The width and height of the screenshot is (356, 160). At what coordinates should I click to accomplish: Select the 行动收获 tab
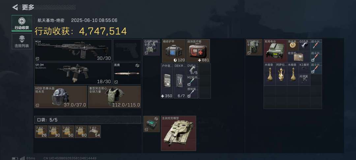click(x=22, y=23)
